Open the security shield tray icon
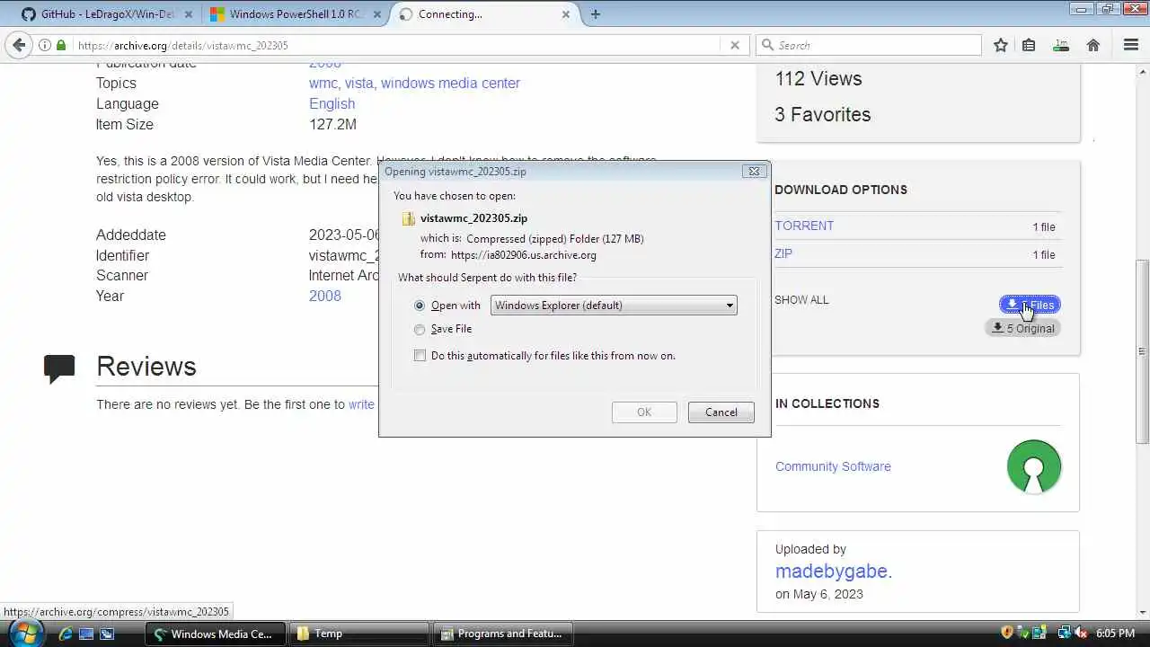Viewport: 1150px width, 647px height. tap(1007, 634)
